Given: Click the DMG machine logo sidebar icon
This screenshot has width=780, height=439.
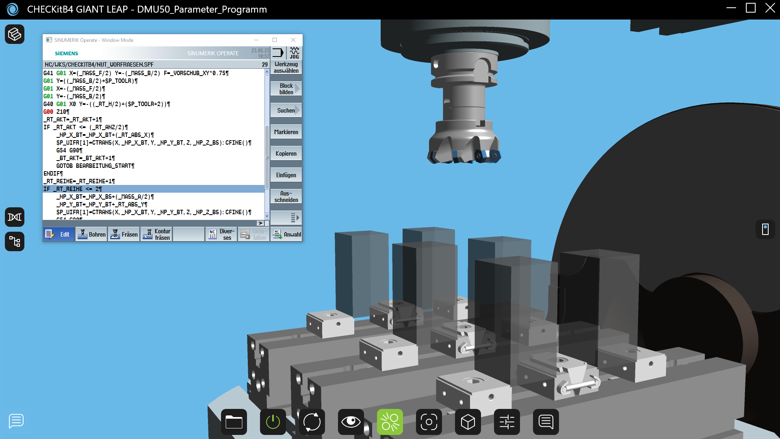Looking at the screenshot, I should coord(15,217).
